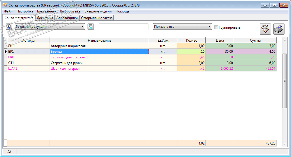Select the ПЛ1 article cell

(28, 57)
